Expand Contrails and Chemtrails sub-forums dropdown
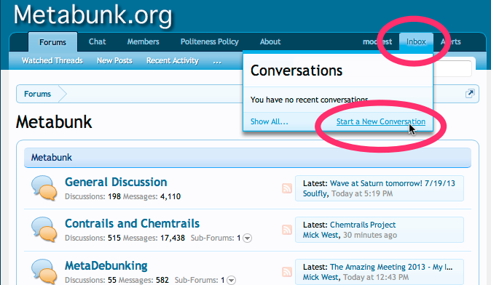 pos(248,238)
